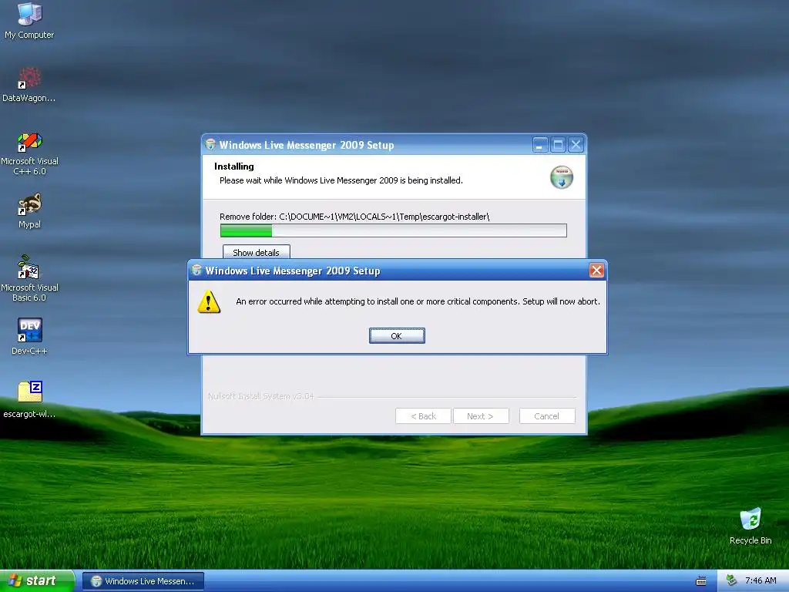This screenshot has height=592, width=789.
Task: Click the installer window title bar icon
Action: point(210,144)
